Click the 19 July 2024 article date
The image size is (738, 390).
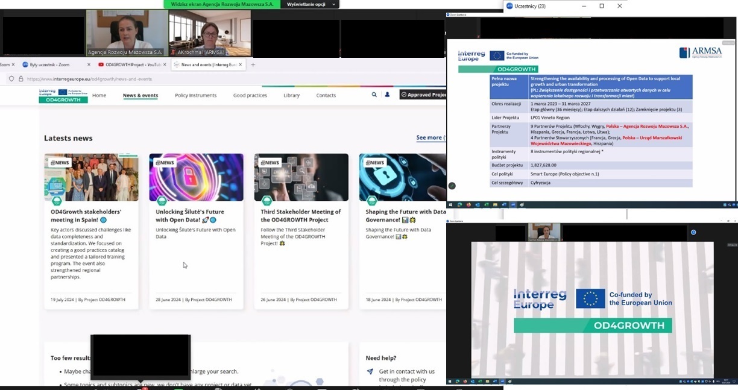[63, 300]
